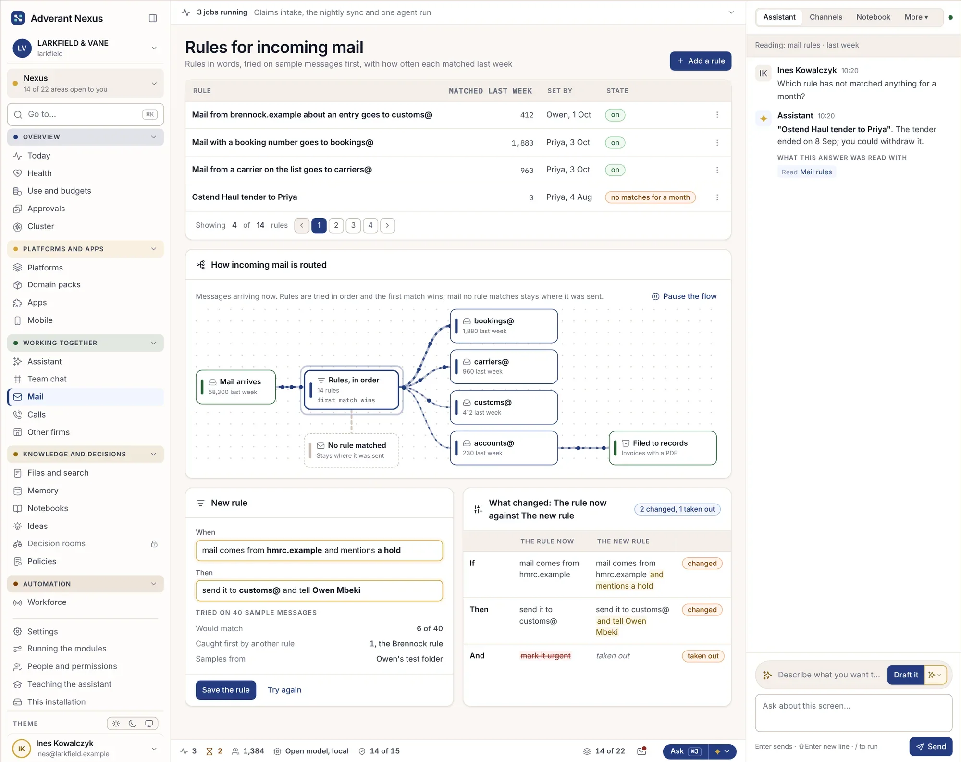Open Cluster in the sidebar

pyautogui.click(x=86, y=226)
